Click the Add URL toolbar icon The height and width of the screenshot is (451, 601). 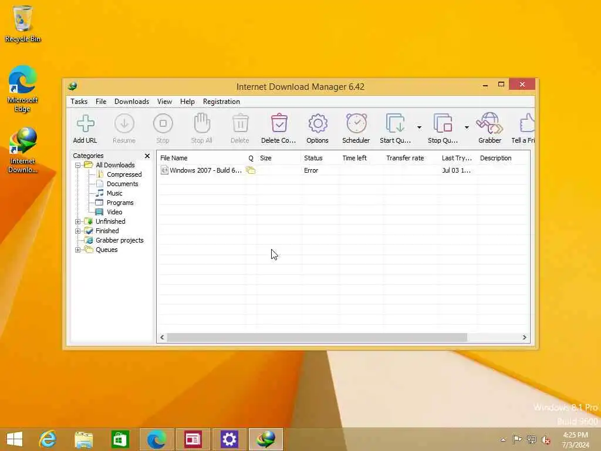coord(86,123)
